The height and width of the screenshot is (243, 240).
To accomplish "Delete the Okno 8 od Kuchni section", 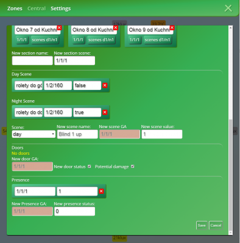I will click(x=116, y=27).
